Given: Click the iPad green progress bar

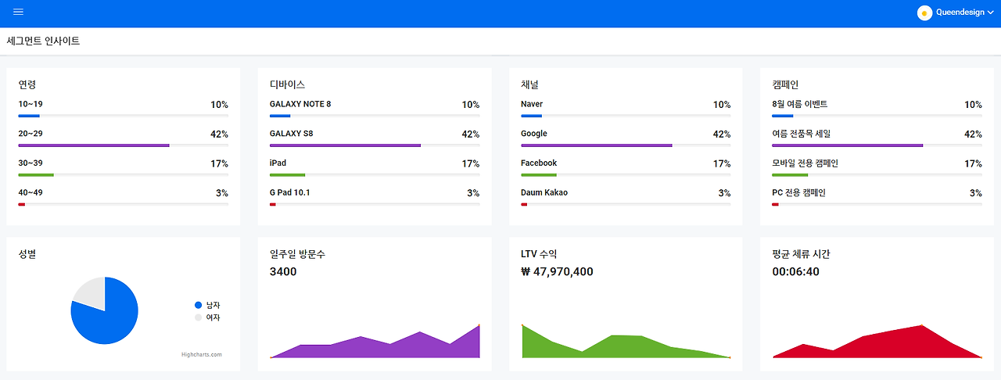Looking at the screenshot, I should coord(288,175).
